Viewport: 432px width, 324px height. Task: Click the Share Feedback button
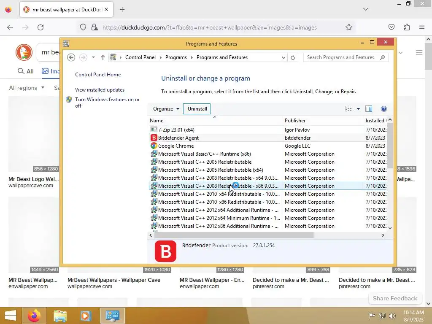[395, 298]
